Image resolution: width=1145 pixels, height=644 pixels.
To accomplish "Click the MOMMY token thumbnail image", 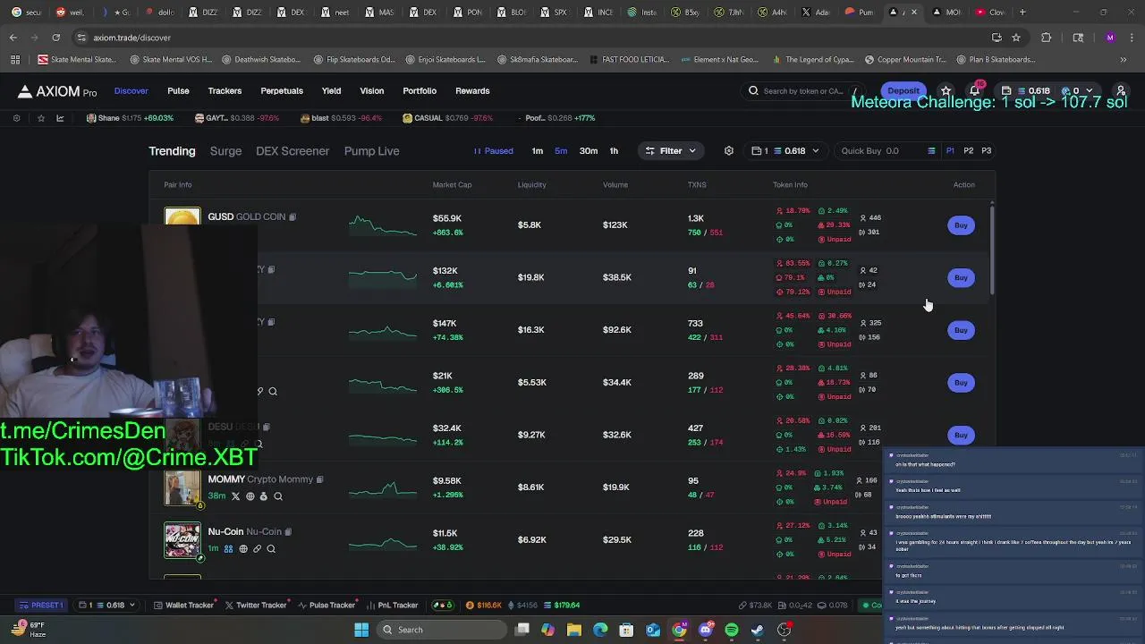I will coord(182,488).
